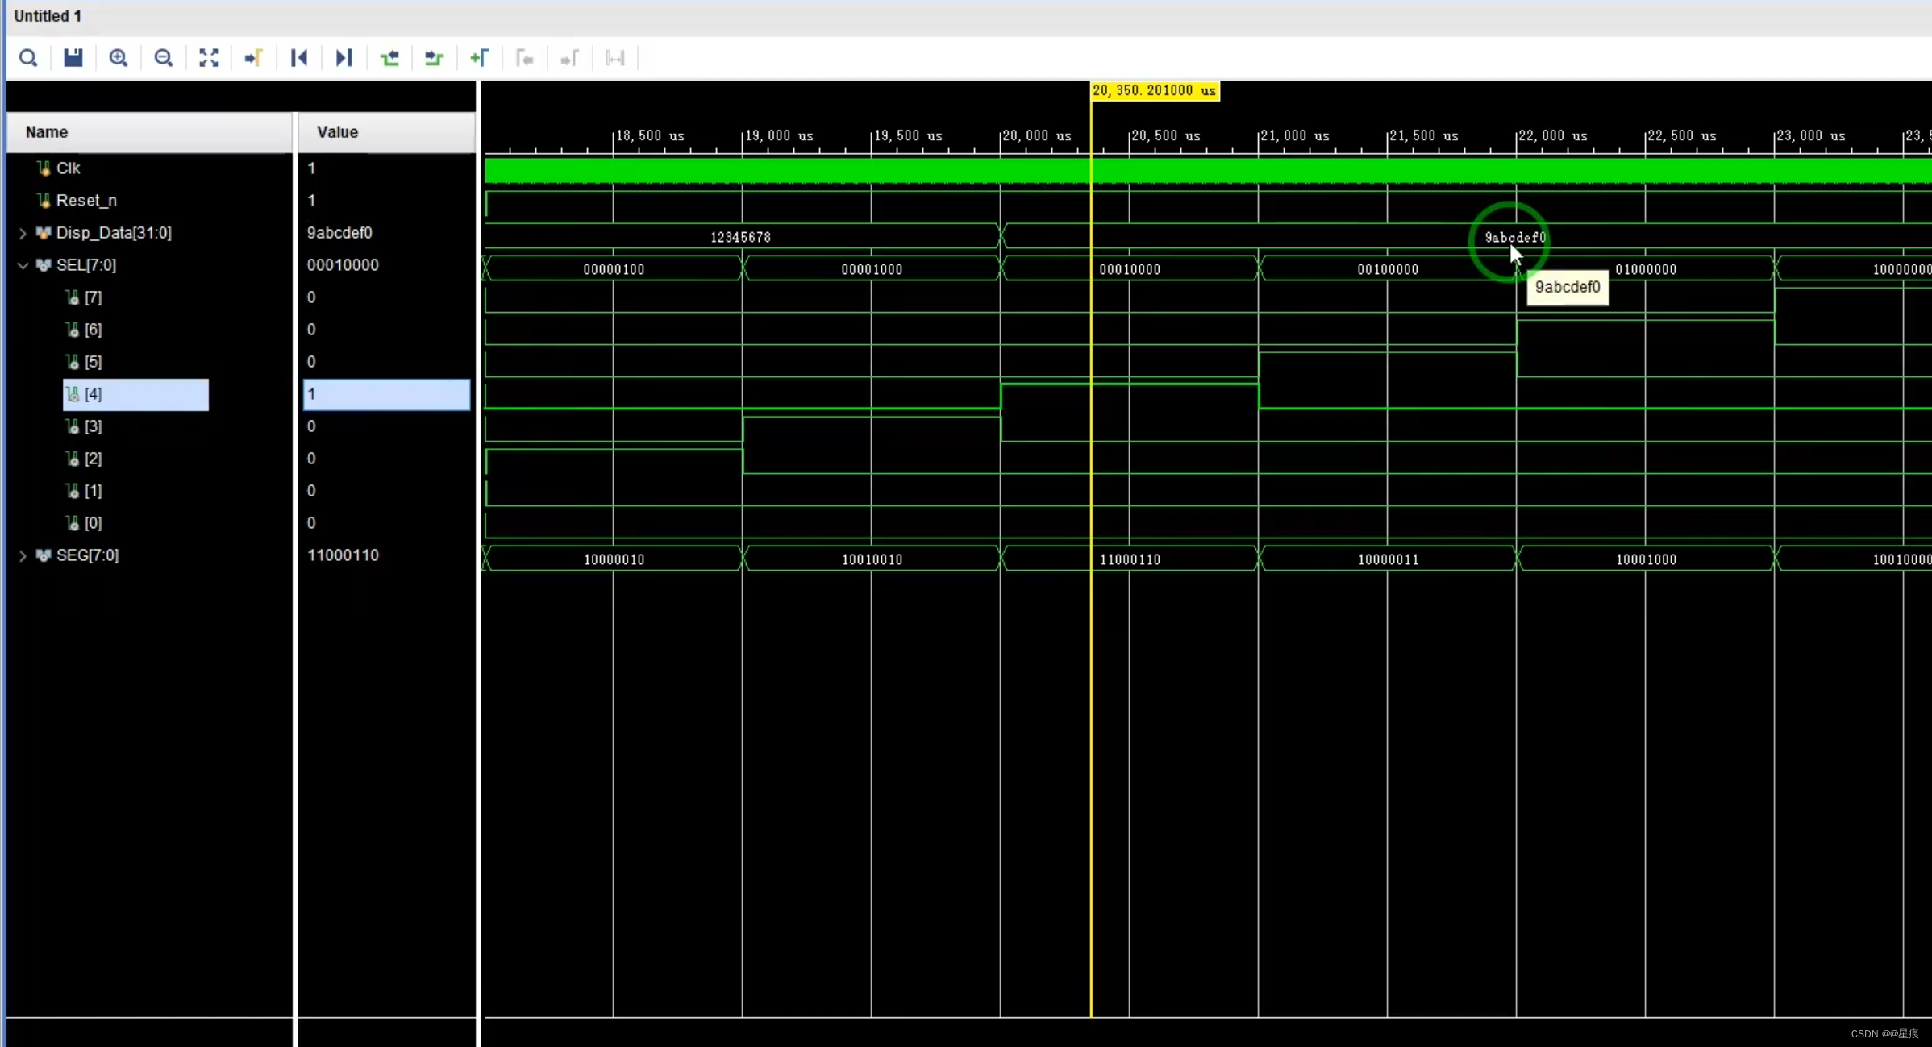The image size is (1932, 1047).
Task: Zoom out of the waveform
Action: (164, 58)
